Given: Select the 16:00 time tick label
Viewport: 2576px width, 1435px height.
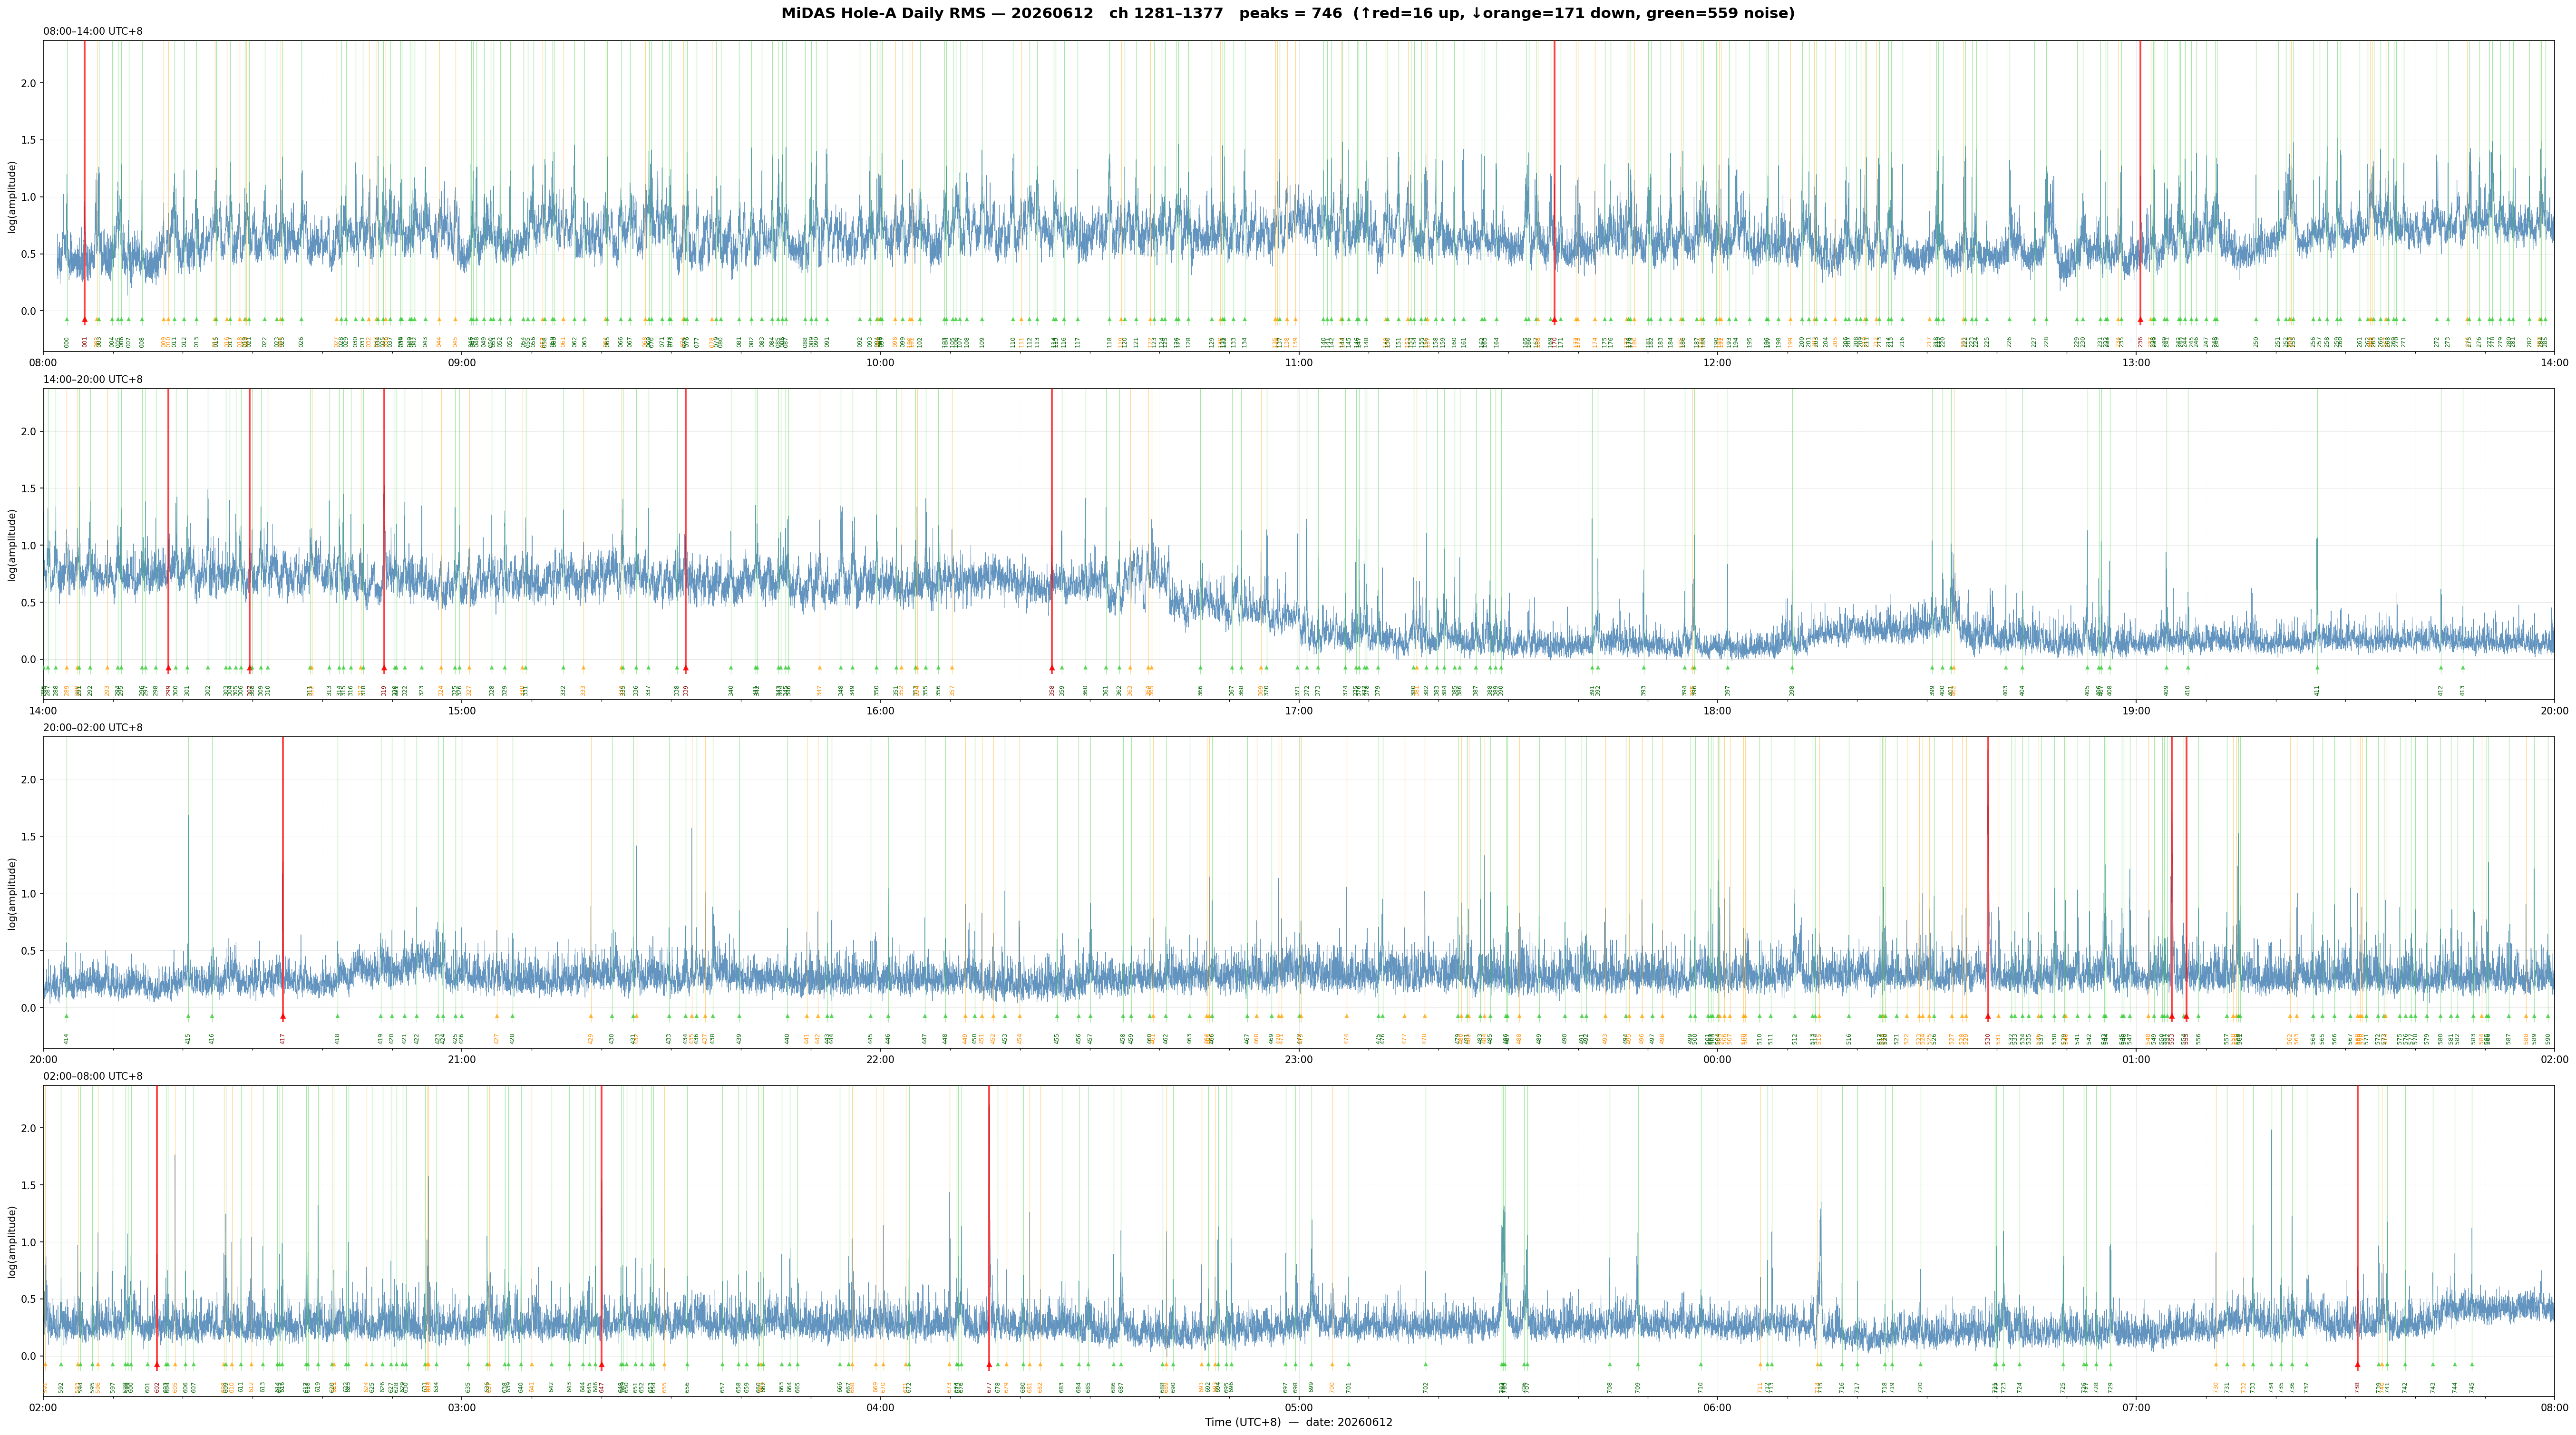Looking at the screenshot, I should (x=880, y=710).
